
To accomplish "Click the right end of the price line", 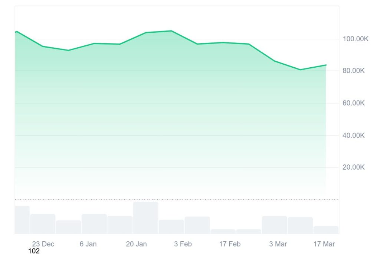I will (326, 65).
